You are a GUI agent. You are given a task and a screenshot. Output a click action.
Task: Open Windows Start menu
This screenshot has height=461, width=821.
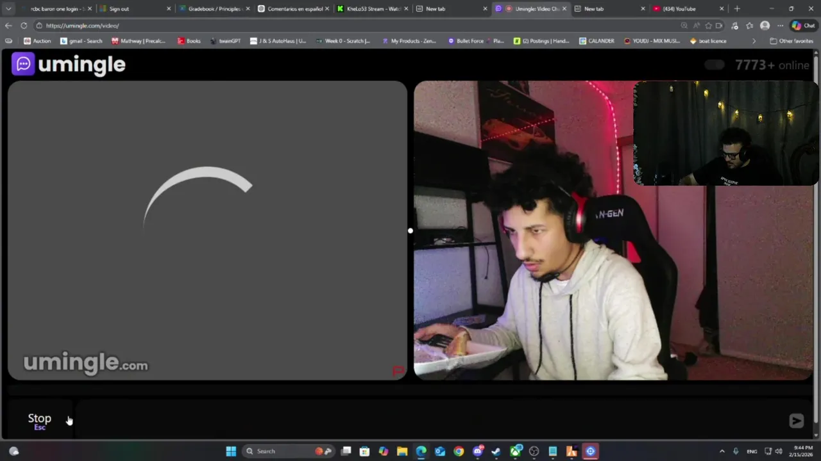pyautogui.click(x=231, y=451)
